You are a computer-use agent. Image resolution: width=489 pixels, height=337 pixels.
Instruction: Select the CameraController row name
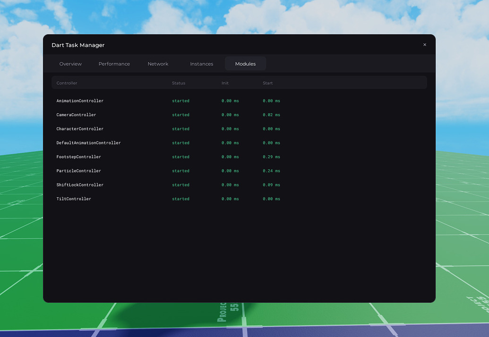point(76,115)
